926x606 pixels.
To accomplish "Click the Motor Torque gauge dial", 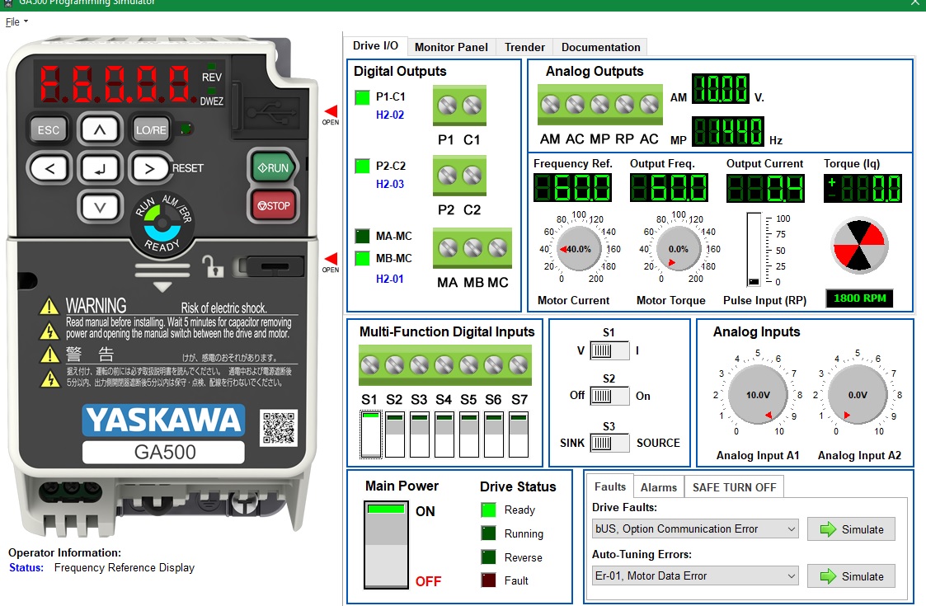I will (x=679, y=249).
